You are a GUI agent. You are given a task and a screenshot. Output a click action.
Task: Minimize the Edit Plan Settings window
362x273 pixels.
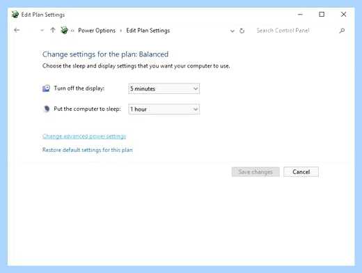tap(300, 15)
